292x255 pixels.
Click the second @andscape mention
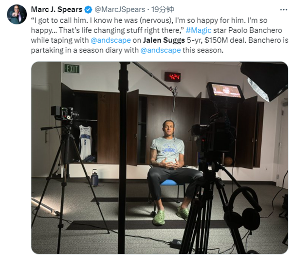coord(161,50)
